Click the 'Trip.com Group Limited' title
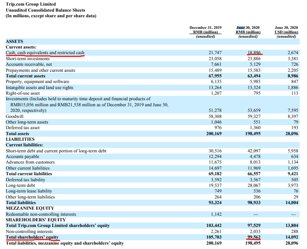This screenshot has height=249, width=307. 31,4
